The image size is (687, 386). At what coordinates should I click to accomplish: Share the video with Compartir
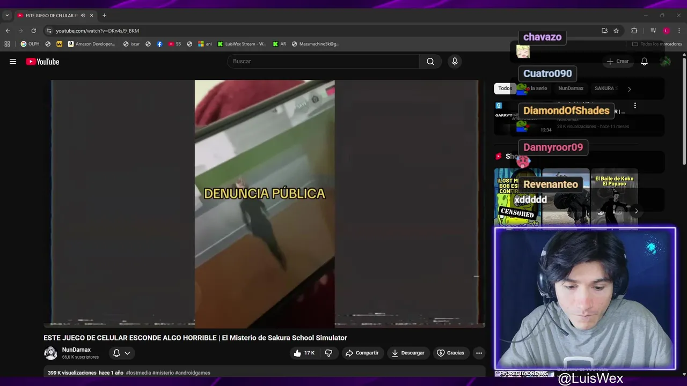362,353
